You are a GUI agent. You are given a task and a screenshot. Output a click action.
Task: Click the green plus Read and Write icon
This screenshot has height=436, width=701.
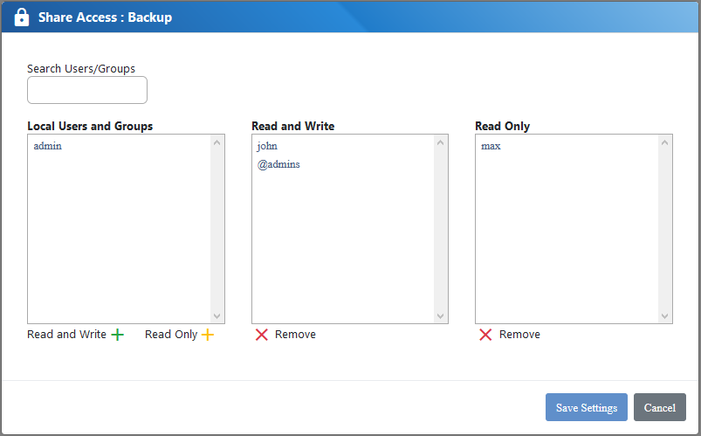pyautogui.click(x=117, y=335)
